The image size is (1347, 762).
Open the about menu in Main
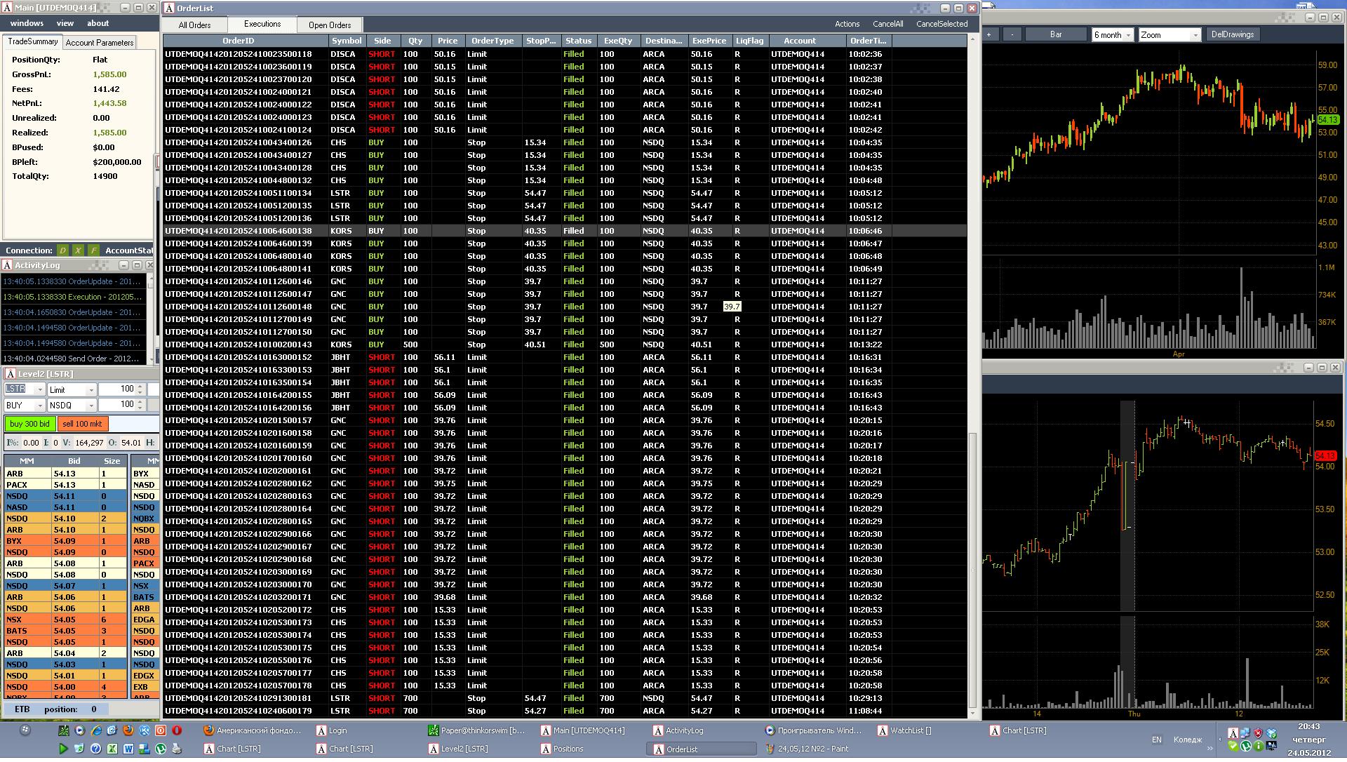[x=98, y=23]
